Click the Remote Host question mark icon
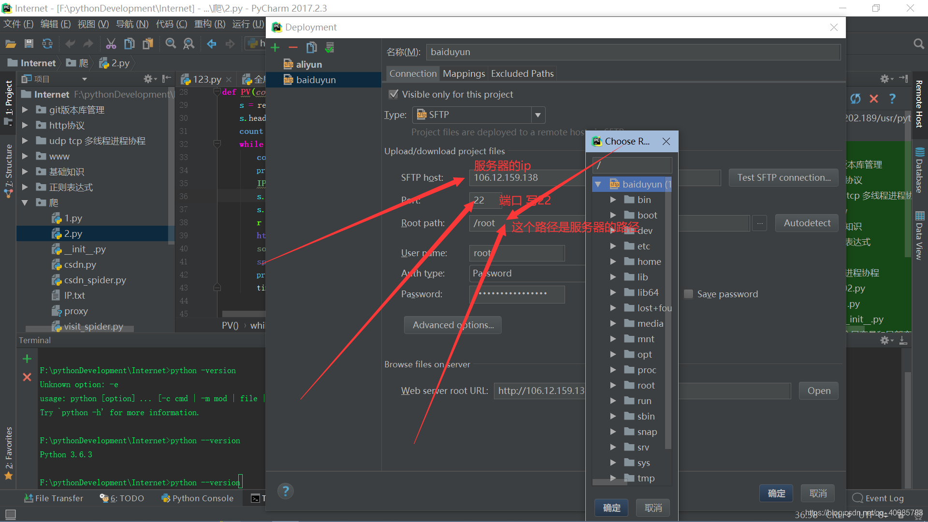This screenshot has width=928, height=522. pyautogui.click(x=892, y=99)
